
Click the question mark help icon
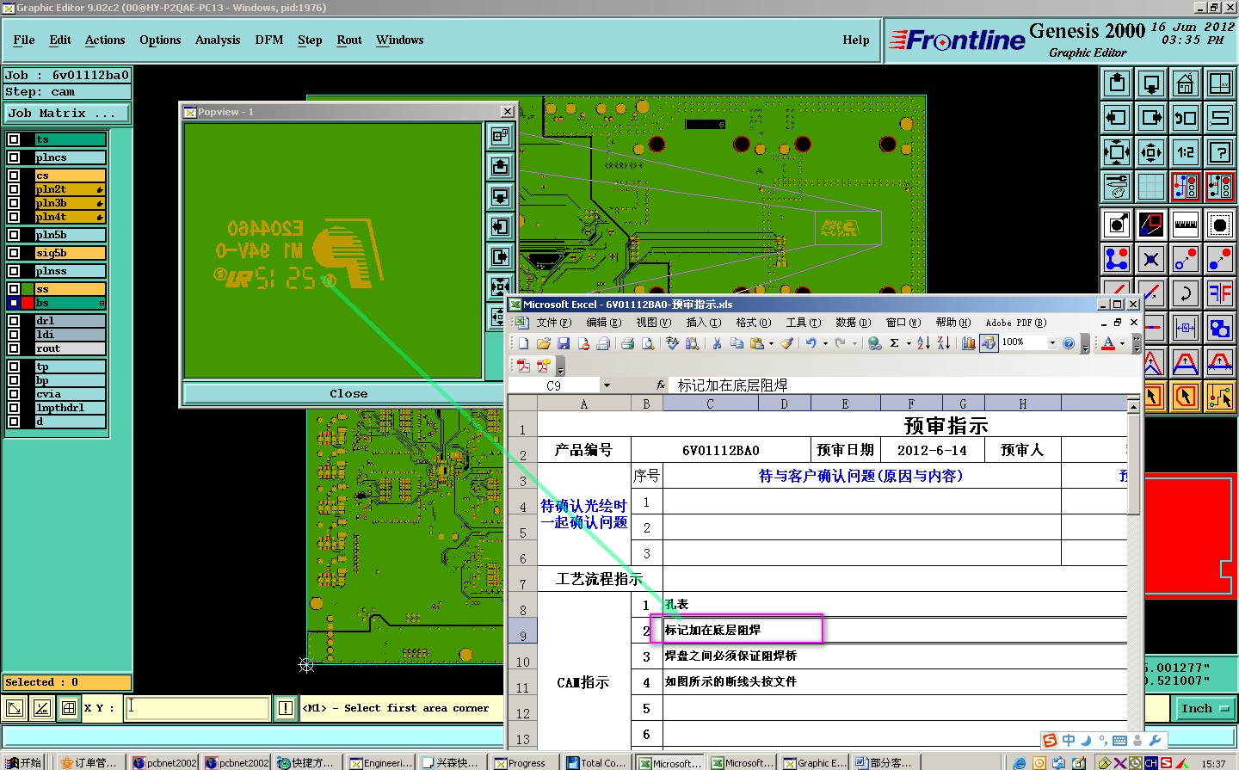(1220, 152)
